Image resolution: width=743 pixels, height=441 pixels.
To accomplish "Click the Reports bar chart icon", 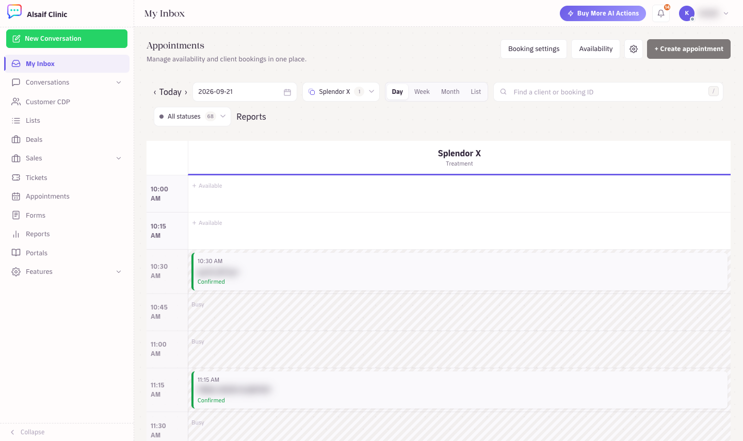I will tap(16, 234).
